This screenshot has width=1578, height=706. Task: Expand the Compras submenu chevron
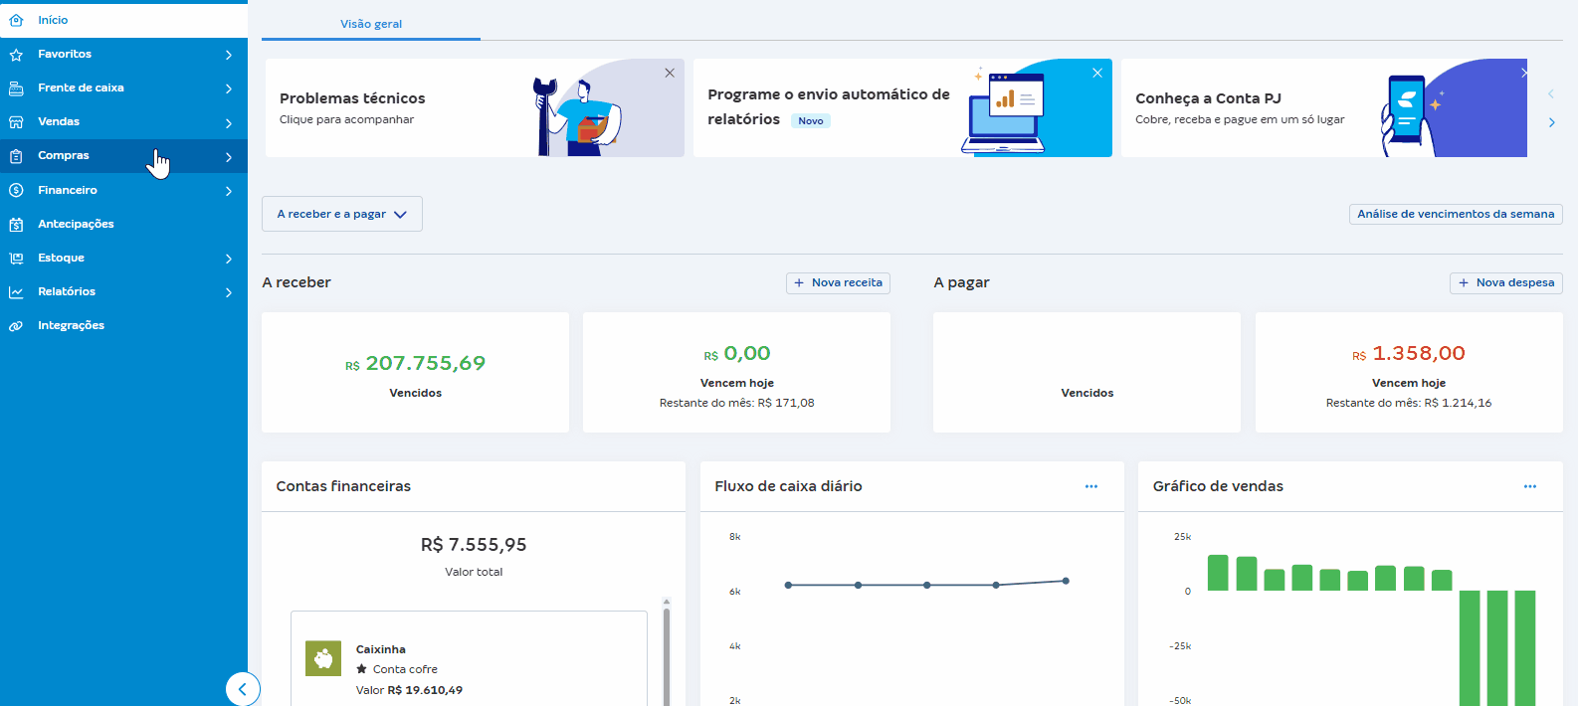pos(229,157)
